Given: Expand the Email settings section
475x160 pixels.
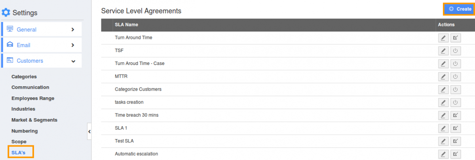Looking at the screenshot, I should click(x=42, y=45).
